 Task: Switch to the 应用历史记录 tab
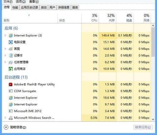tap(30, 8)
